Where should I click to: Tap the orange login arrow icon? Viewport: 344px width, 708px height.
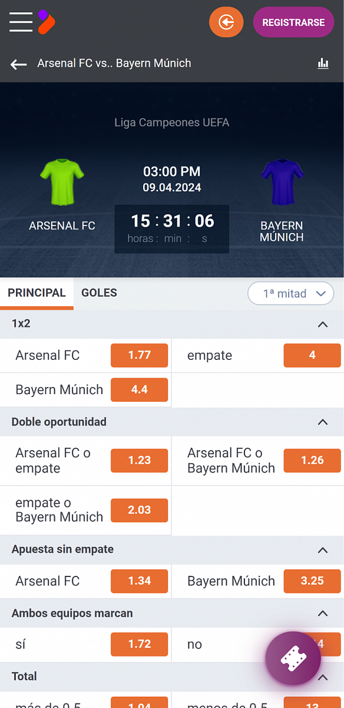click(x=226, y=22)
